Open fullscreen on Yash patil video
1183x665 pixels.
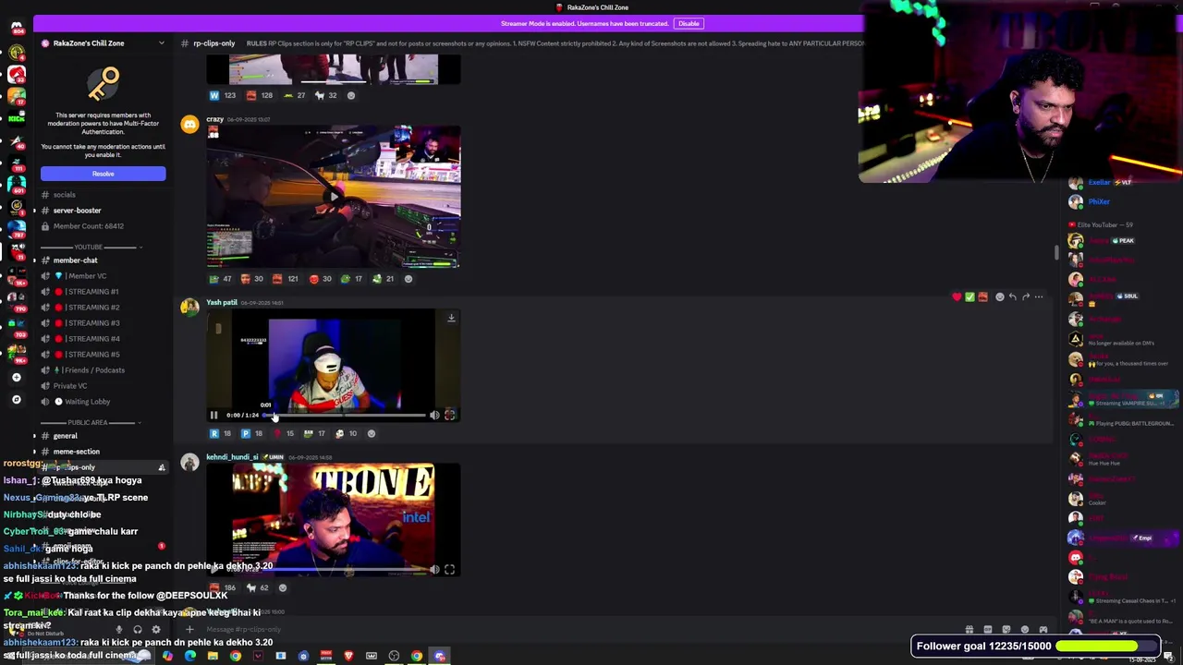click(x=449, y=416)
